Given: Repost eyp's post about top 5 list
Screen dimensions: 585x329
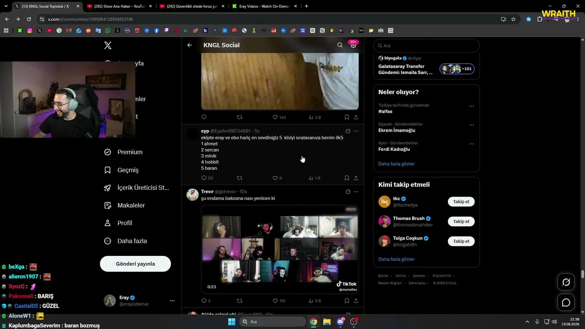Looking at the screenshot, I should tap(239, 178).
